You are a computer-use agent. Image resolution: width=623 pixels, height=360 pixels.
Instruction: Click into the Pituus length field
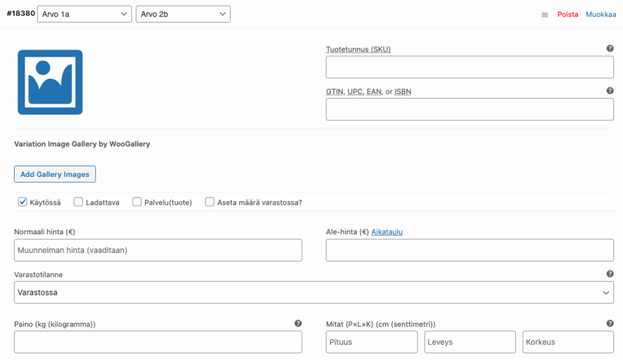point(372,342)
